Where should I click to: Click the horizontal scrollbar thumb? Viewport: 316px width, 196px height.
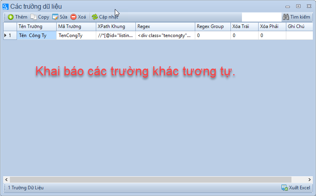(150, 179)
